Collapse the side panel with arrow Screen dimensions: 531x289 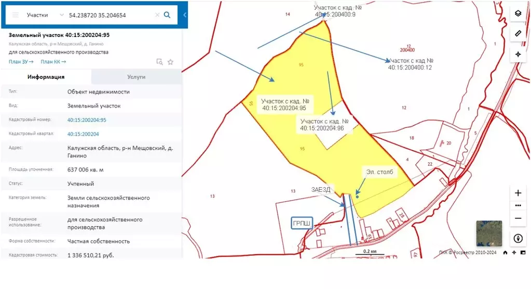pos(185,15)
